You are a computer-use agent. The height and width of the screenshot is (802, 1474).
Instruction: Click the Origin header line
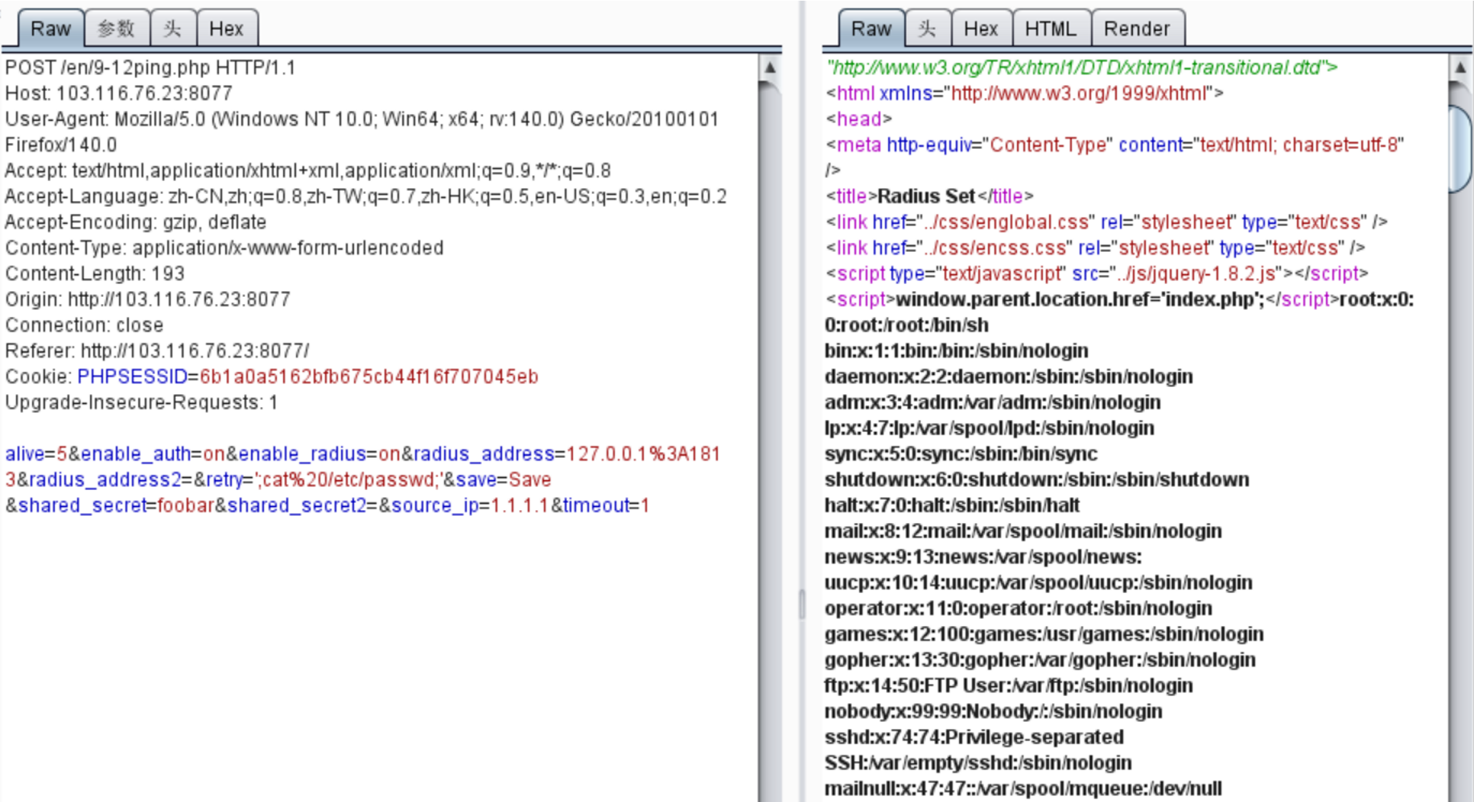tap(148, 300)
